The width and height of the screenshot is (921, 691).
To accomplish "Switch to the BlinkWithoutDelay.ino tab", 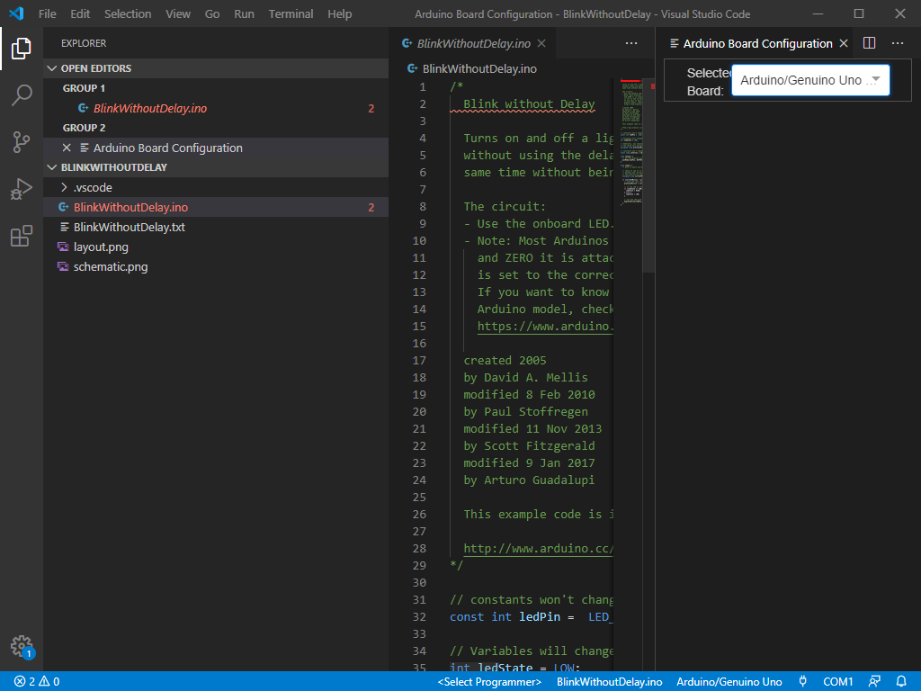I will [473, 43].
